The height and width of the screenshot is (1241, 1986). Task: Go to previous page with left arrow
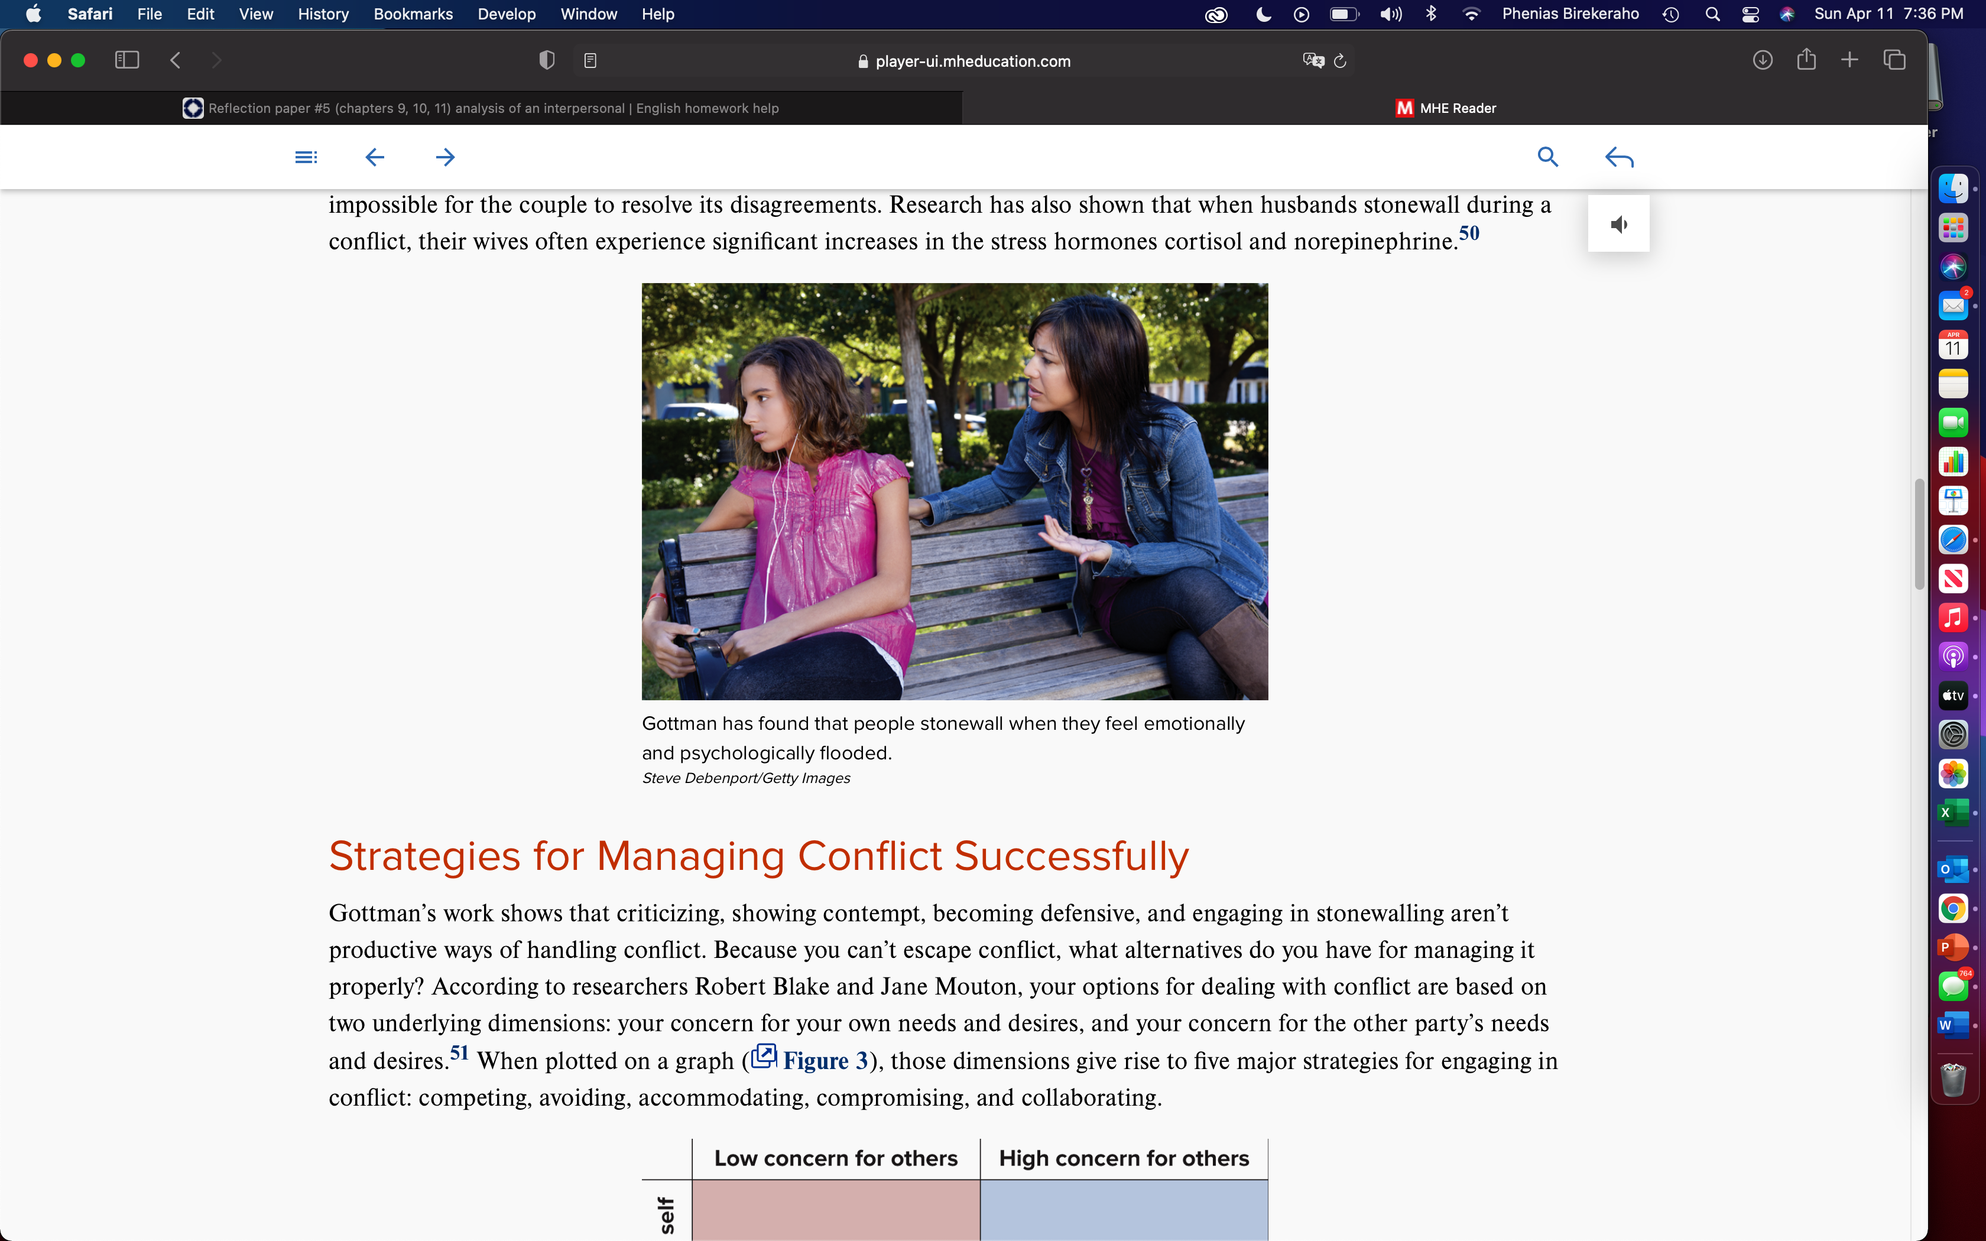(375, 157)
